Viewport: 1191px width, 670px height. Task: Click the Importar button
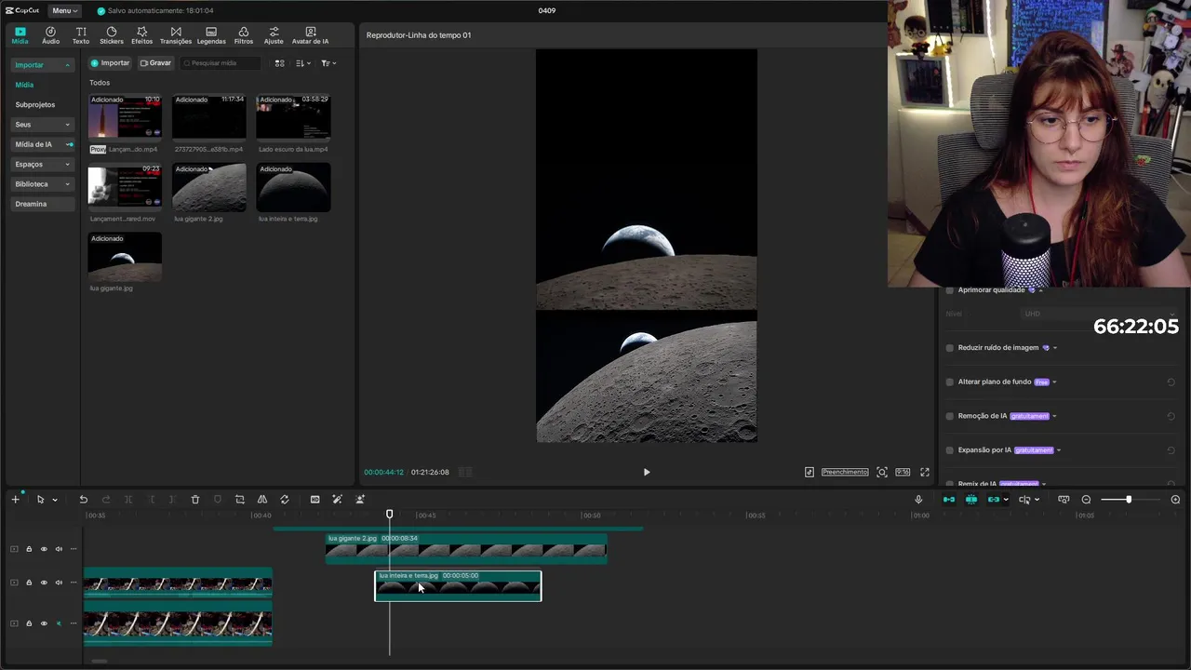click(110, 63)
